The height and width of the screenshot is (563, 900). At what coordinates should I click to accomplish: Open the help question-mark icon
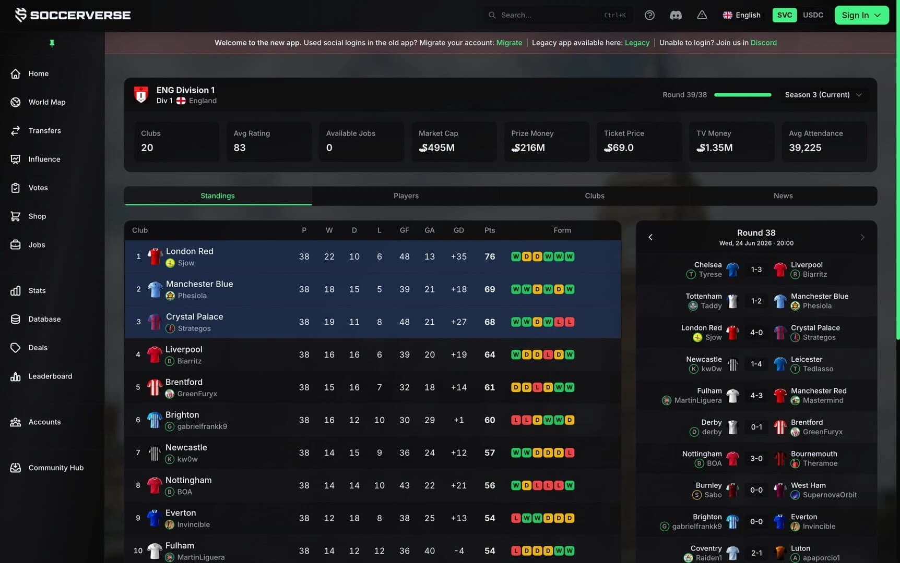649,15
